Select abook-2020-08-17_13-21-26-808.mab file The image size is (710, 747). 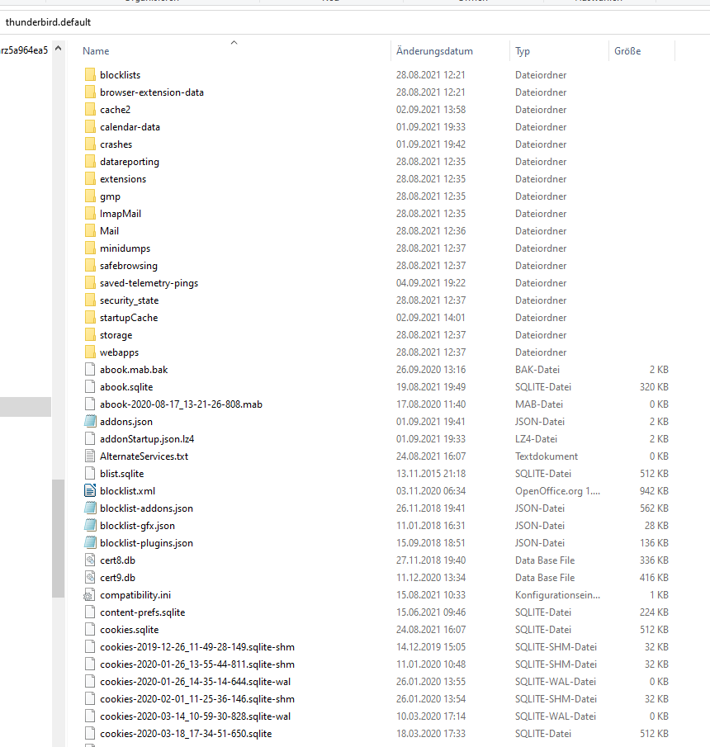[x=181, y=404]
